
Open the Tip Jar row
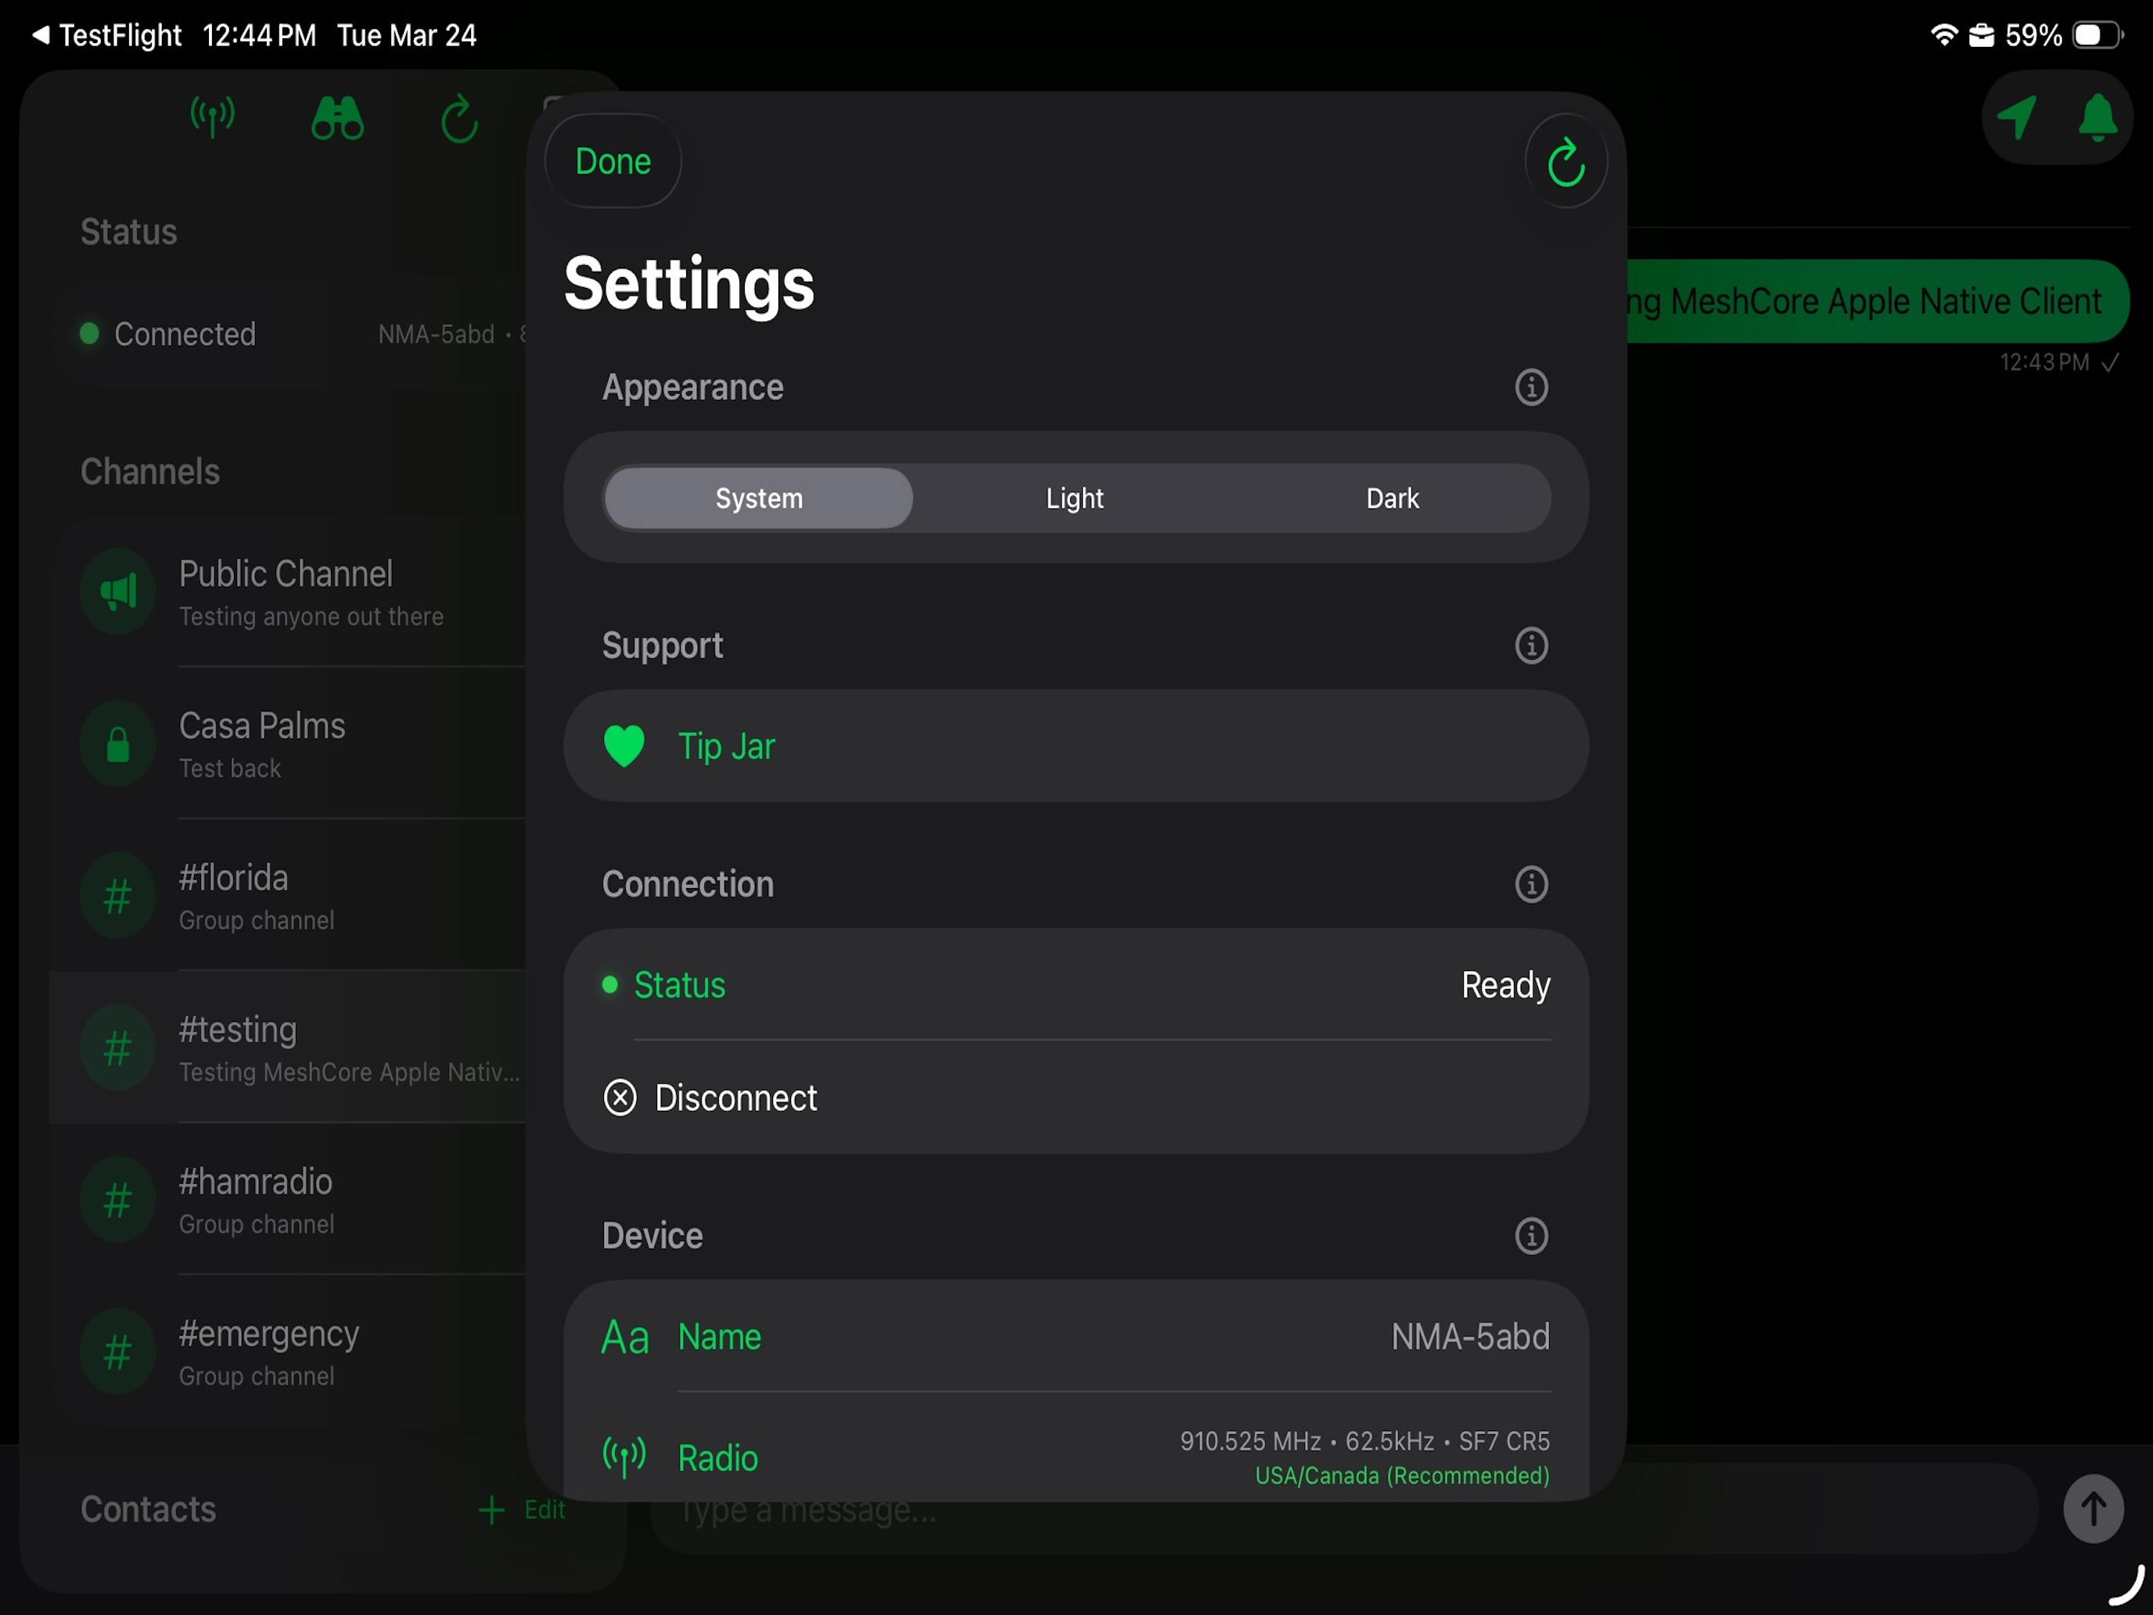(x=1076, y=746)
